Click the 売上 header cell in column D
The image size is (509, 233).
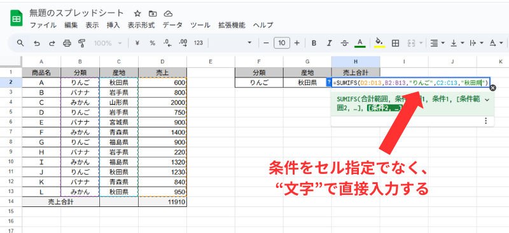[x=162, y=73]
